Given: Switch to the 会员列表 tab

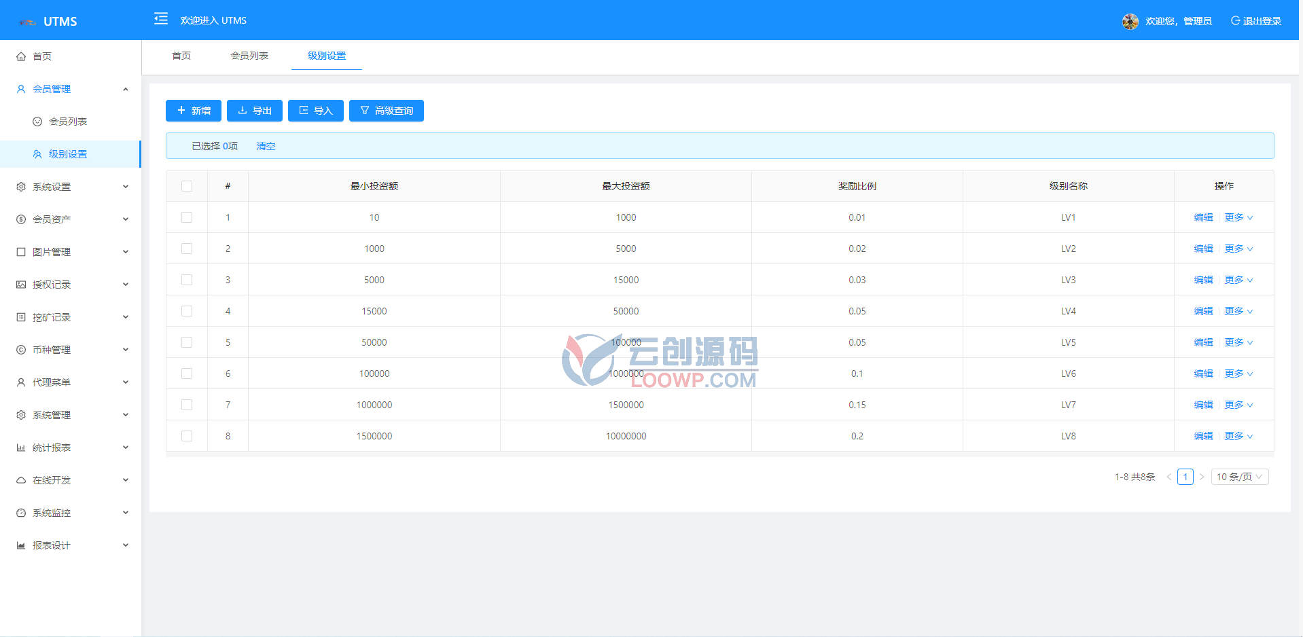Looking at the screenshot, I should [249, 56].
